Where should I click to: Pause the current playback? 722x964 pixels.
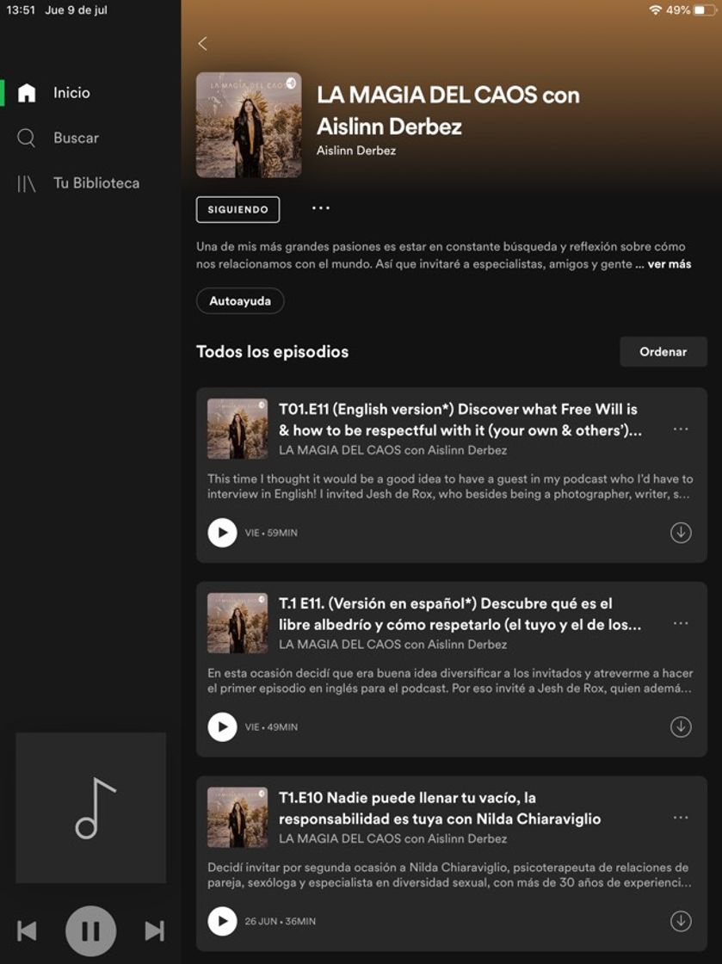(x=89, y=930)
